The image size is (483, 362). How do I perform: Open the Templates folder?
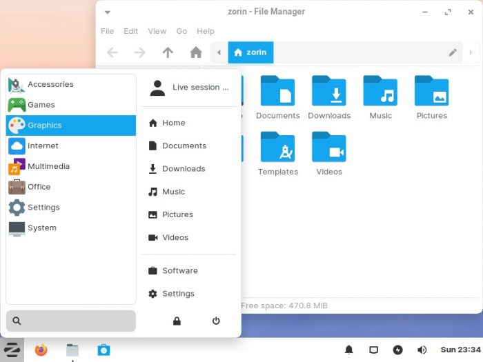[277, 154]
